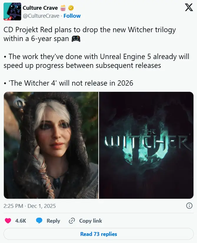Screen dimensions: 197x243
Task: Click the Culture Crave display name
Action: click(x=40, y=8)
